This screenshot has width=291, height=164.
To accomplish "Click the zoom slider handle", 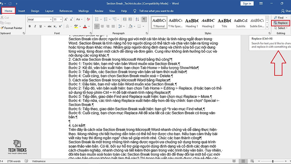I will pyautogui.click(x=273, y=161).
